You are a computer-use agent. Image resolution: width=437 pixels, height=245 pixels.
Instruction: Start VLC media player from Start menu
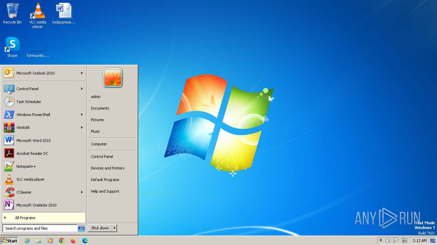point(44,179)
